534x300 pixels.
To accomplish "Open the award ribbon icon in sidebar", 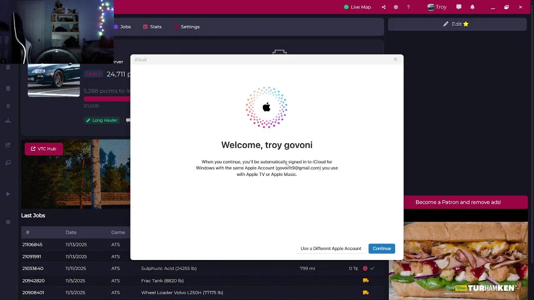I will pos(8,106).
